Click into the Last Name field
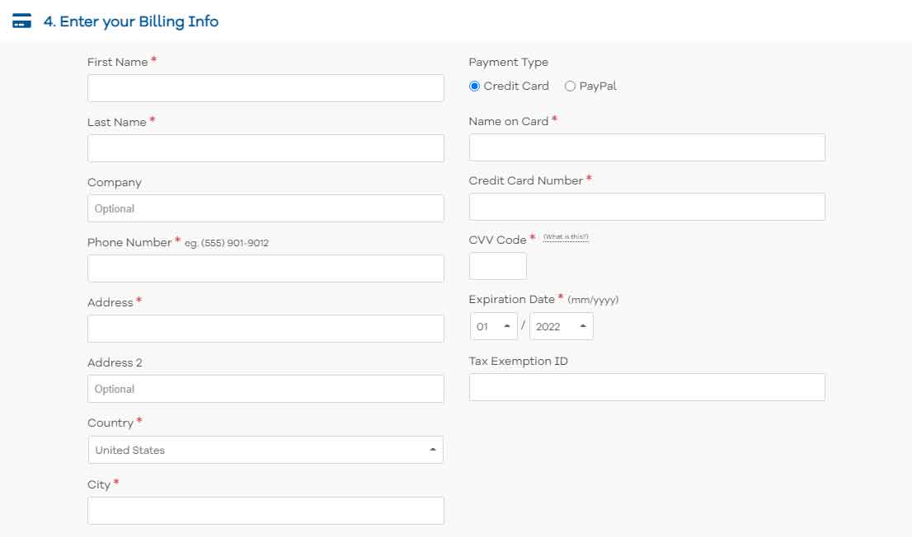912x537 pixels. pos(265,148)
